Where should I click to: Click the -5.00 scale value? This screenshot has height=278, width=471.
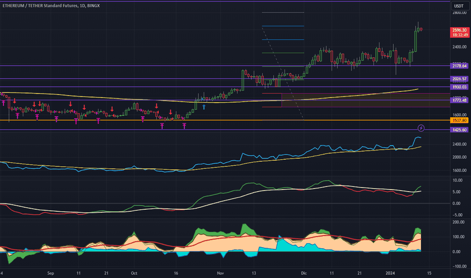[x=456, y=215]
